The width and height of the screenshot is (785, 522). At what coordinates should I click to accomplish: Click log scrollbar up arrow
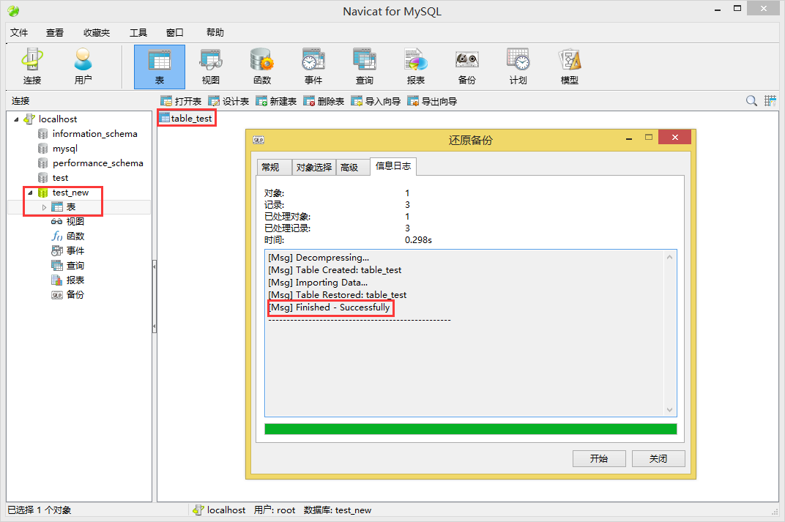670,257
